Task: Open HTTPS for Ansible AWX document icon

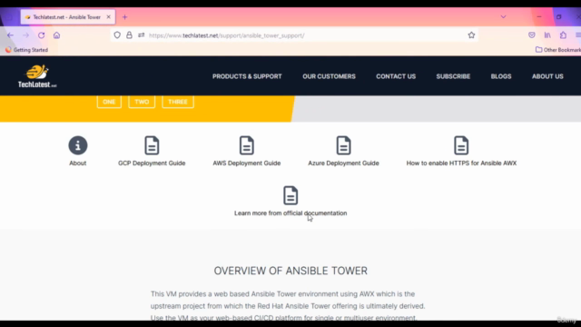Action: click(461, 145)
